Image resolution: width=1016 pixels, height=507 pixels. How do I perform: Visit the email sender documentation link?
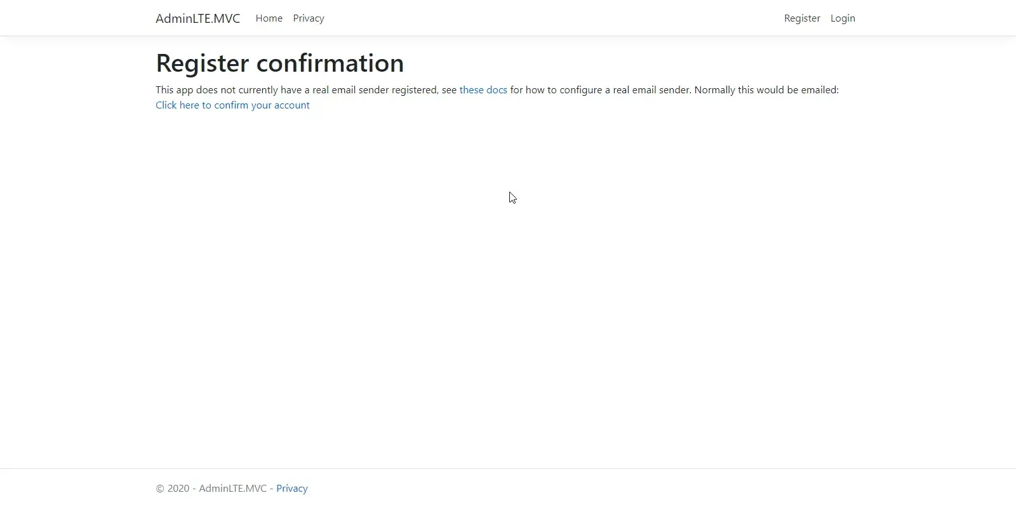tap(483, 89)
